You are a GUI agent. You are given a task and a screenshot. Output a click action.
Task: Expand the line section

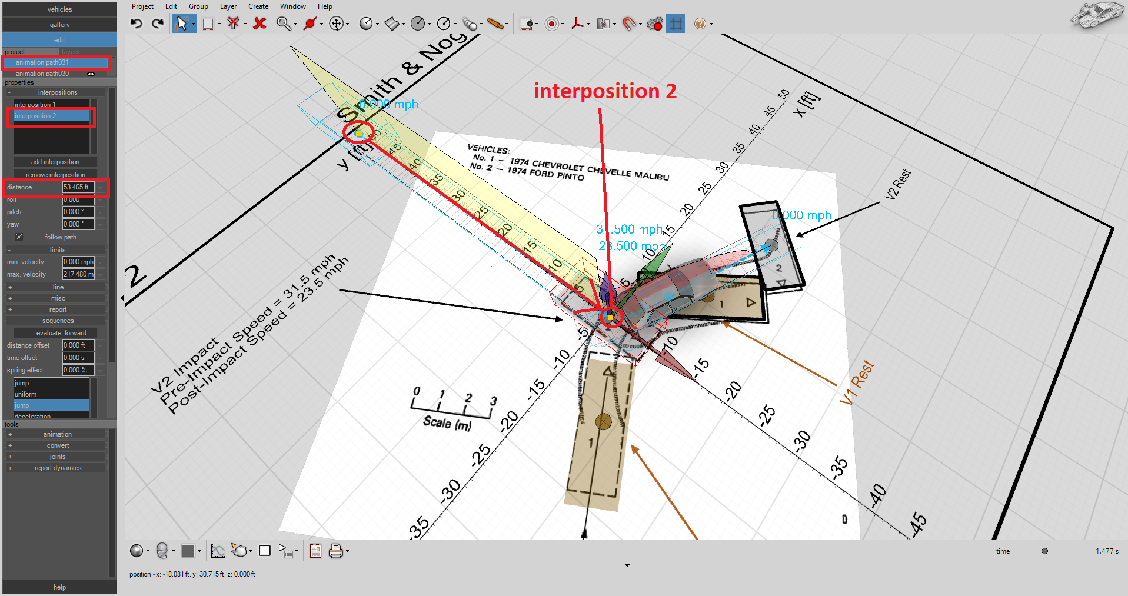(56, 287)
